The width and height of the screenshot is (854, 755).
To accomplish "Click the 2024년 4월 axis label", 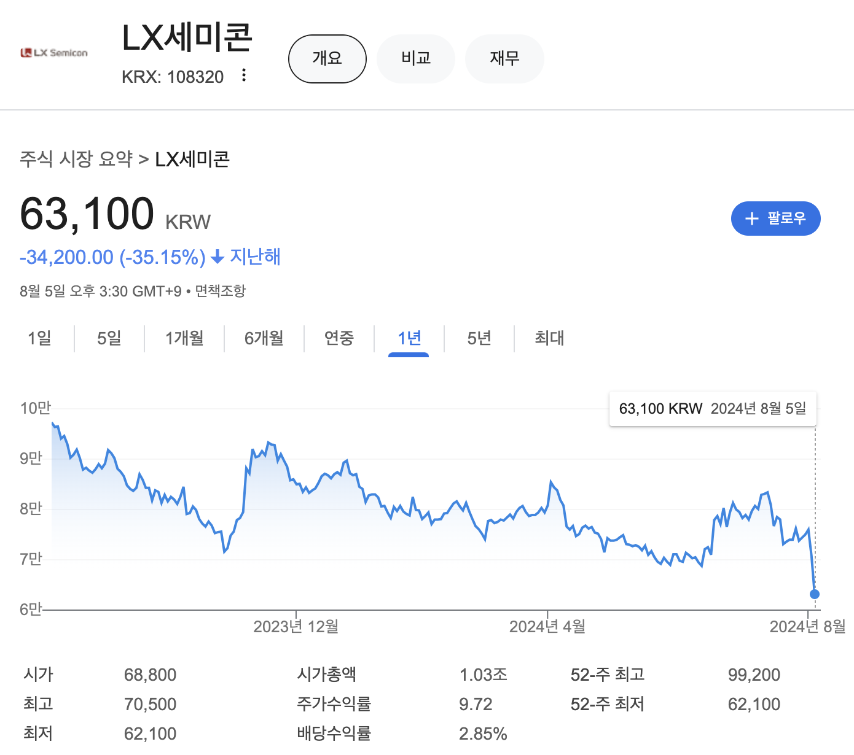I will 547,627.
